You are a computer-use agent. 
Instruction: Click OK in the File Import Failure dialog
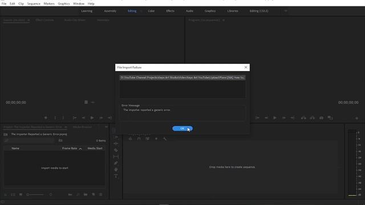click(x=182, y=129)
